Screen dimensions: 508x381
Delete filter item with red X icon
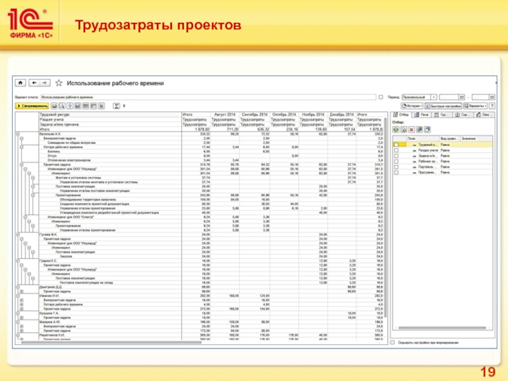click(x=410, y=130)
